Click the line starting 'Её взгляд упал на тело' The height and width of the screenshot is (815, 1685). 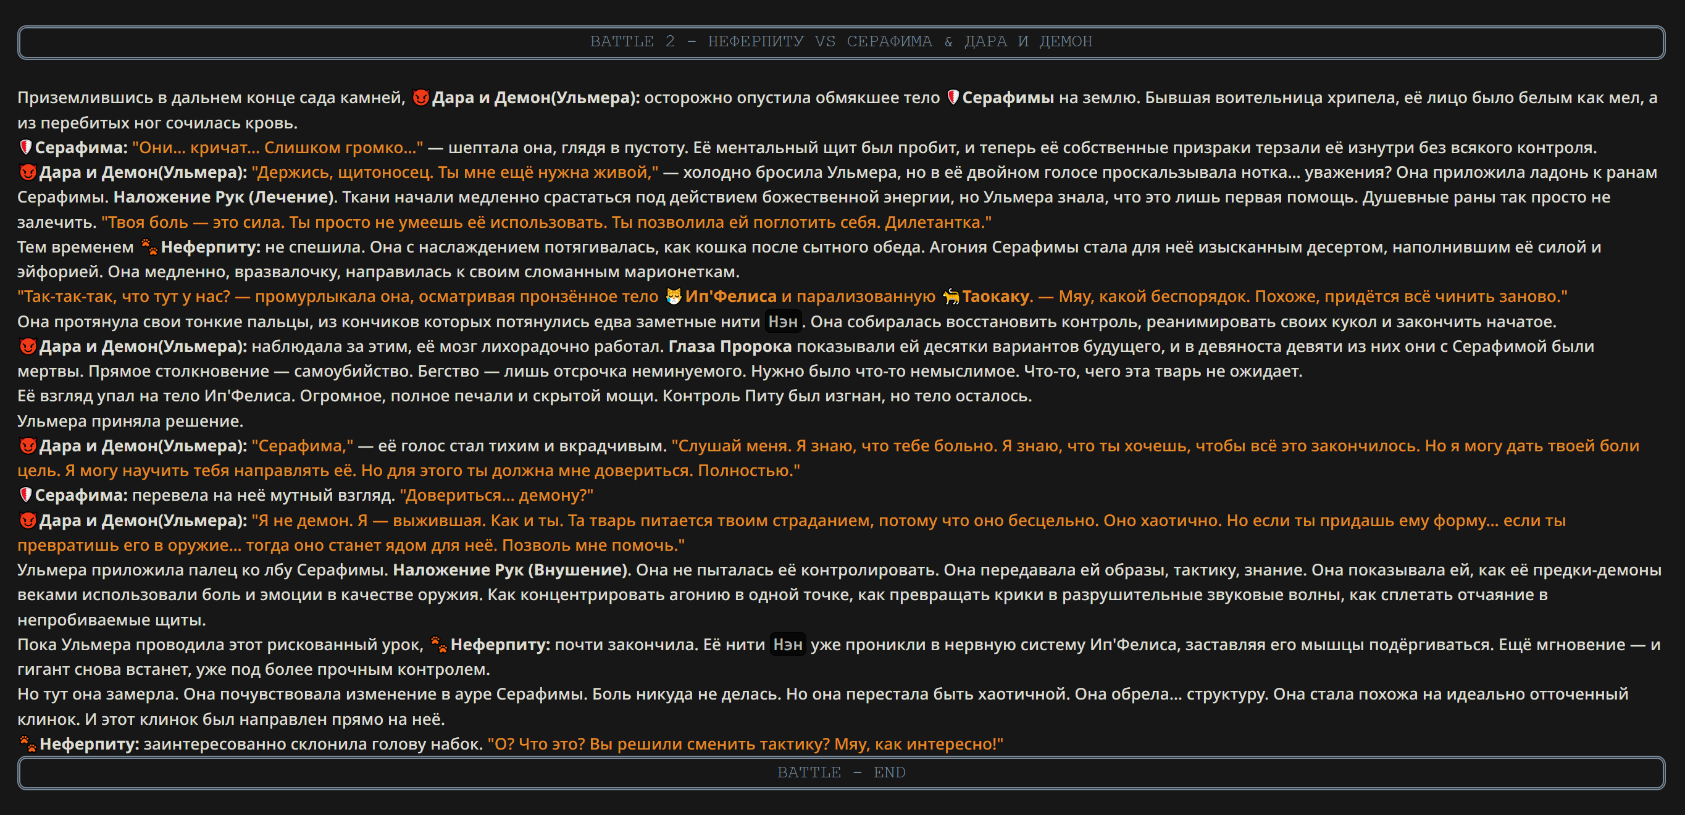[x=525, y=396]
